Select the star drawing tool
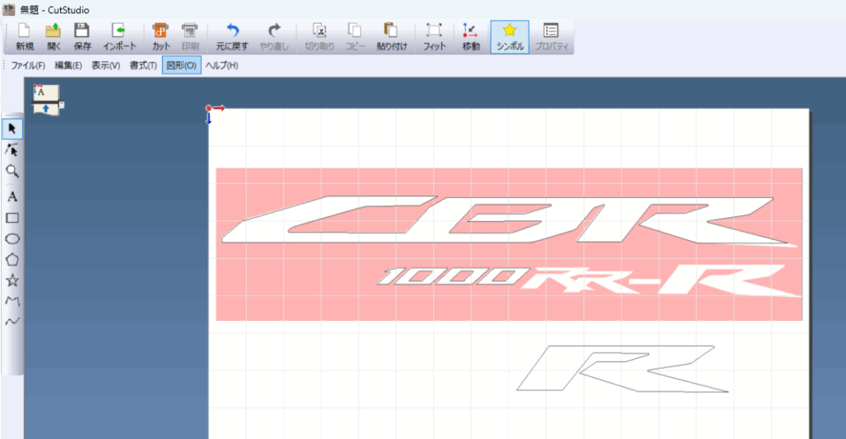The image size is (846, 439). pyautogui.click(x=12, y=280)
